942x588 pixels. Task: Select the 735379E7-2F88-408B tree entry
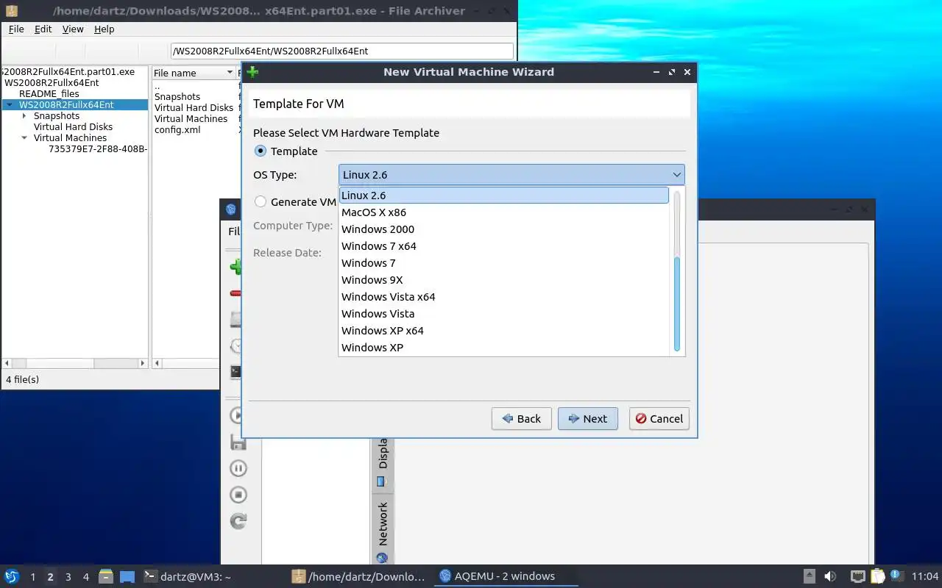98,149
